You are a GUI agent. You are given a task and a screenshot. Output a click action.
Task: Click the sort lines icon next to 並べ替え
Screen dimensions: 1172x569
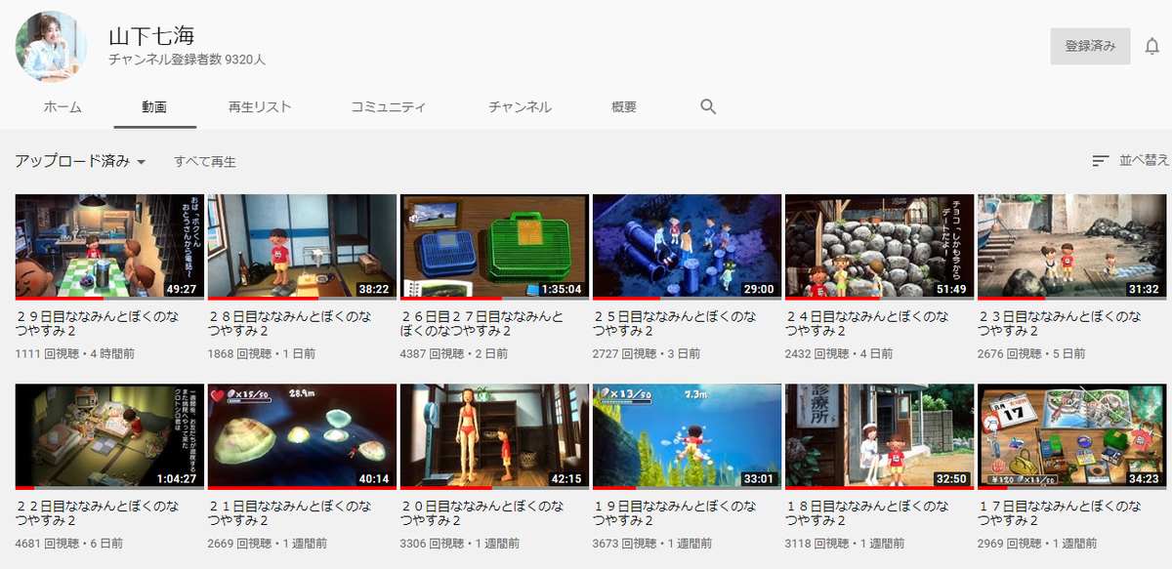click(1101, 161)
